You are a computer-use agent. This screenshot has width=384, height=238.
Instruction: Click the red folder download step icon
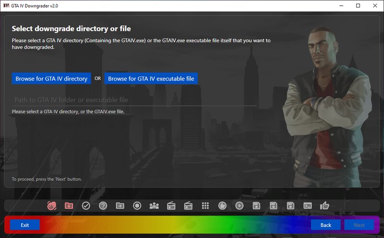[69, 205]
